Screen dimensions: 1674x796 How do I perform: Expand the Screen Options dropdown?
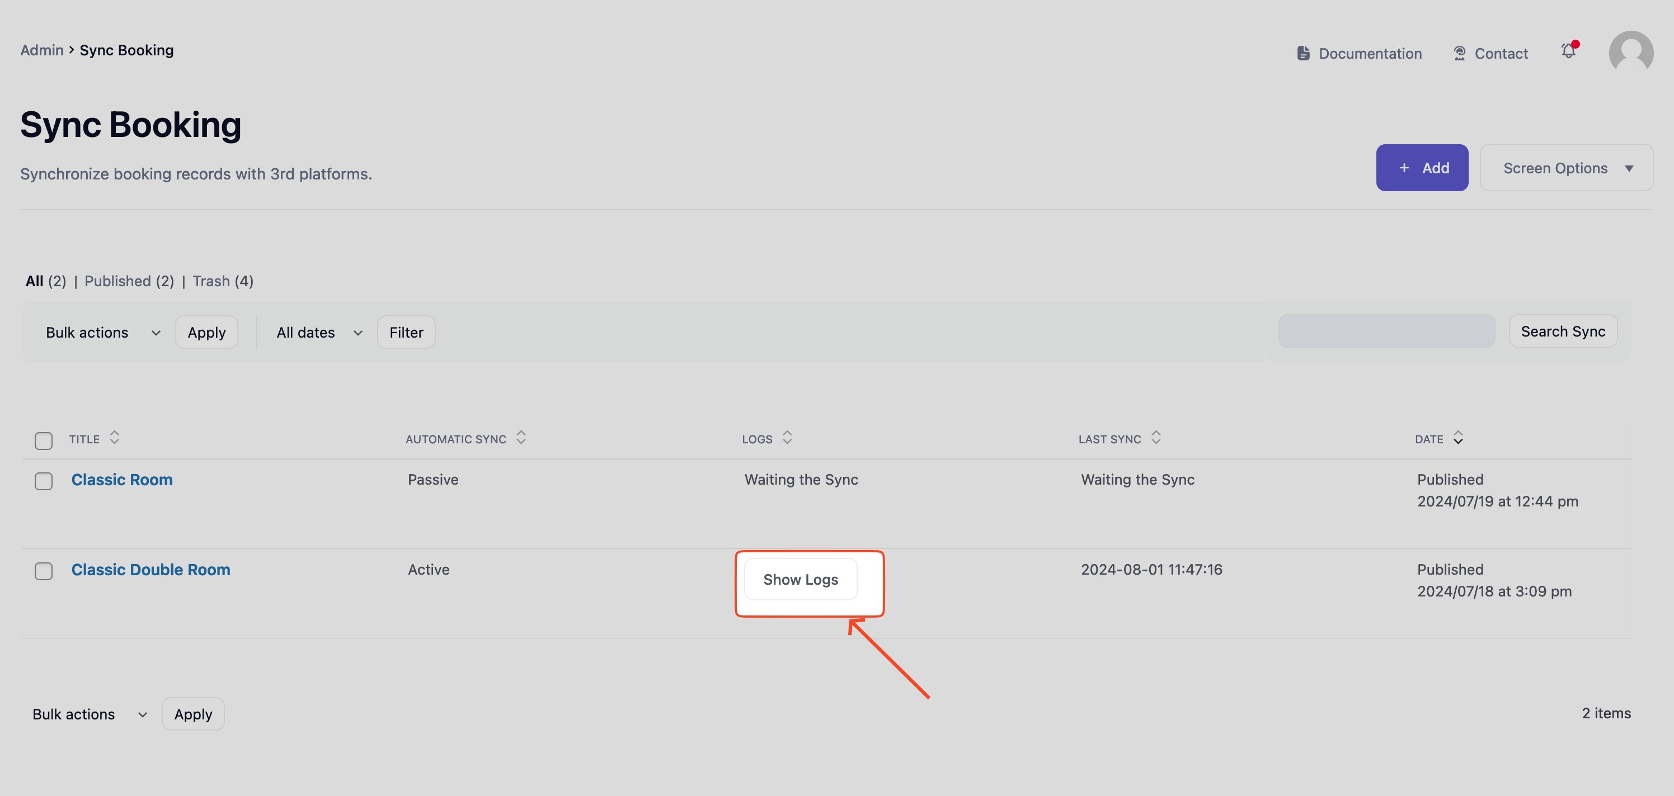click(1566, 168)
